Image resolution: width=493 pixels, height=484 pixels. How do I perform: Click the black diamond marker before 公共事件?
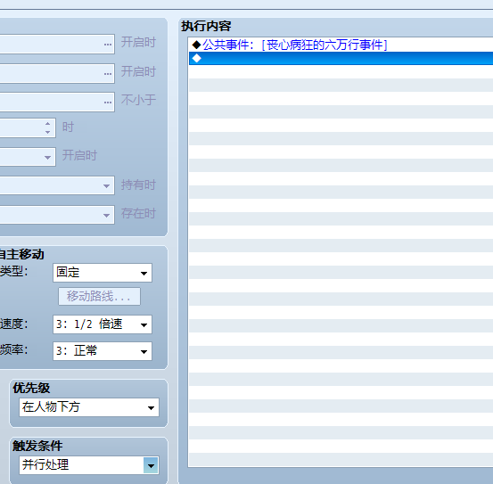[x=196, y=45]
